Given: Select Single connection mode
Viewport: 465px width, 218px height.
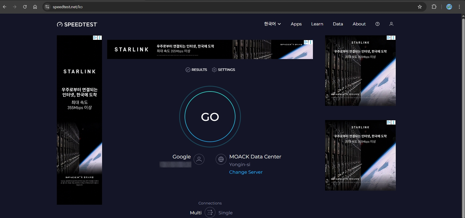Looking at the screenshot, I should coord(226,213).
